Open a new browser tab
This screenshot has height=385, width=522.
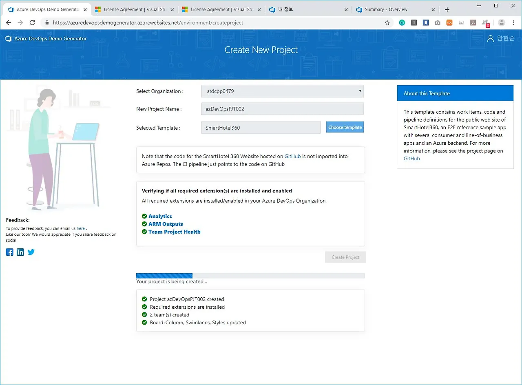(x=447, y=9)
